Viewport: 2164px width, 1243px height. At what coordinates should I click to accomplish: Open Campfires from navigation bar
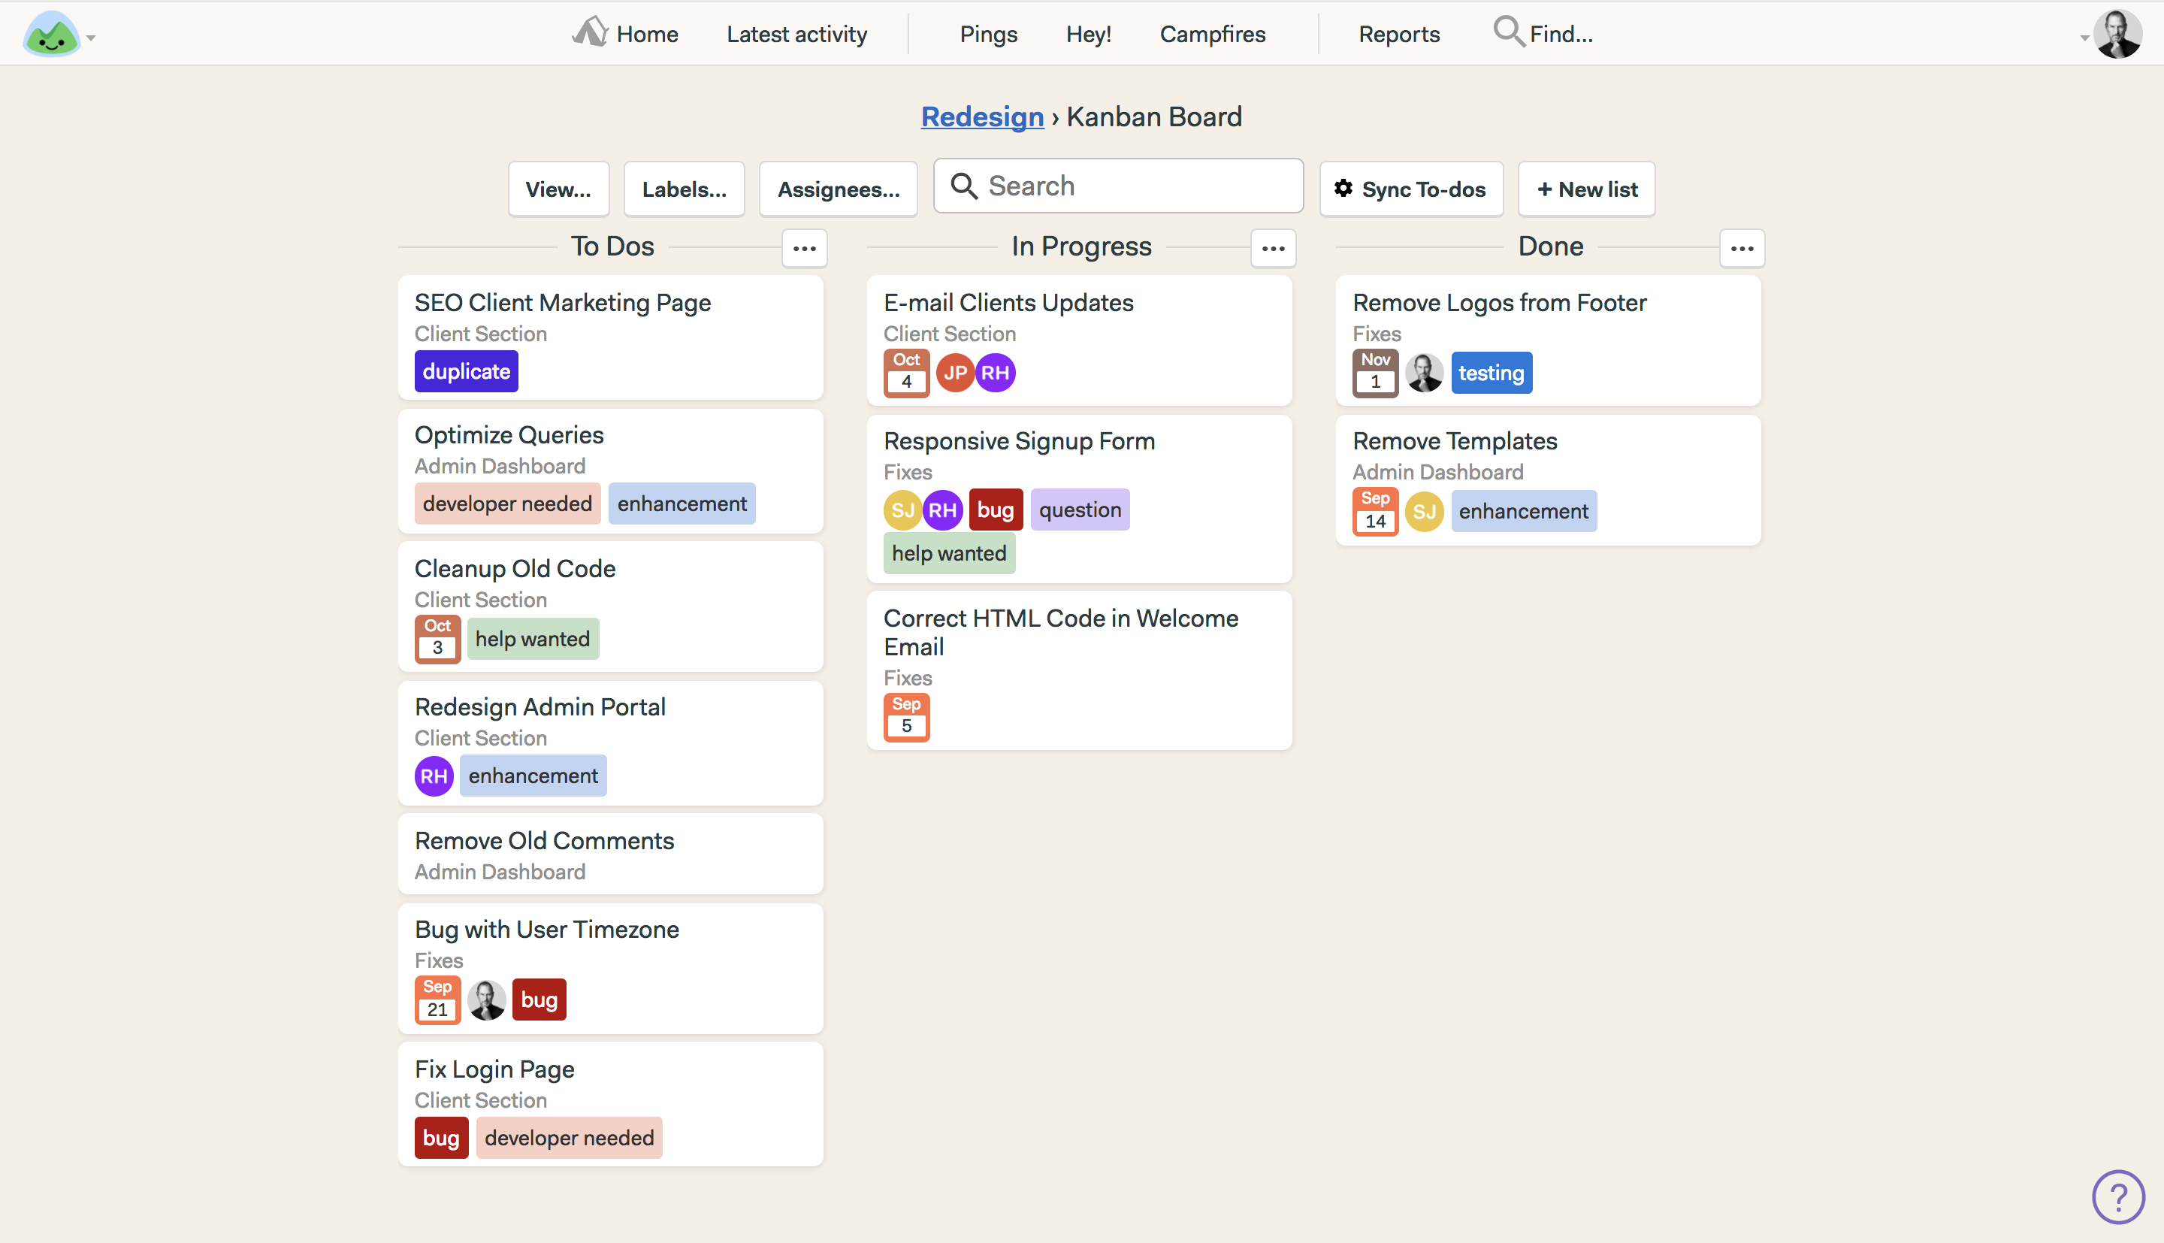click(x=1214, y=33)
